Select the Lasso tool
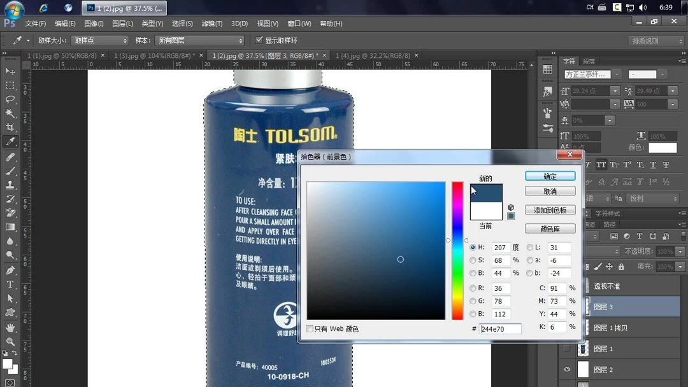Viewport: 688px width, 387px height. (x=9, y=99)
